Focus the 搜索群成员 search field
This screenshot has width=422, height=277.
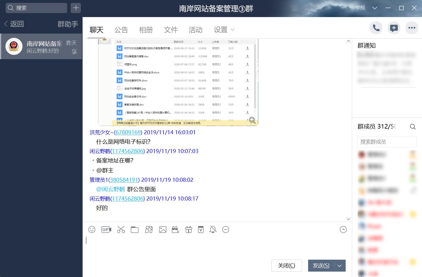click(x=387, y=142)
